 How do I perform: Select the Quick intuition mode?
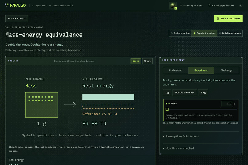[x=180, y=33]
